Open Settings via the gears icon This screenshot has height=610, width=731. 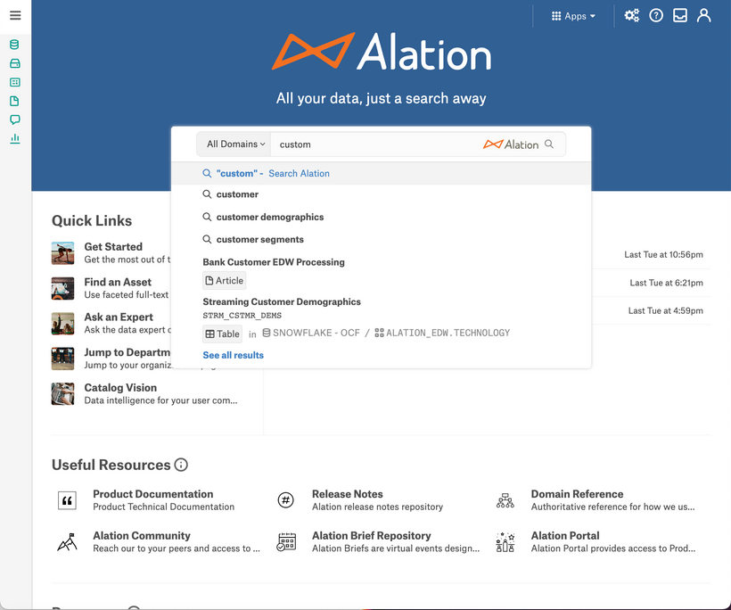click(631, 15)
